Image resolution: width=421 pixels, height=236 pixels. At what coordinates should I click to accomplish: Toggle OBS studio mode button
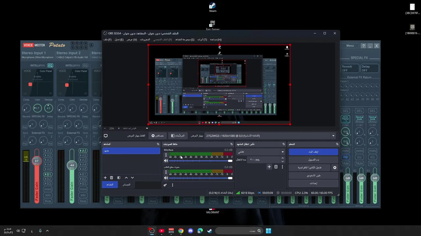coord(313,175)
